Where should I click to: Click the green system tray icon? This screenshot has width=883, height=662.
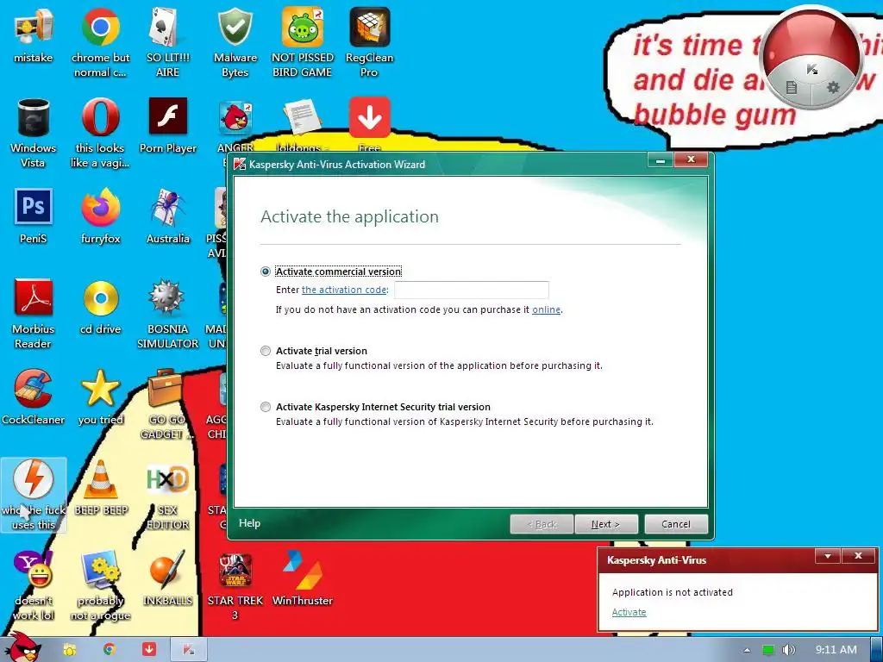pos(768,650)
